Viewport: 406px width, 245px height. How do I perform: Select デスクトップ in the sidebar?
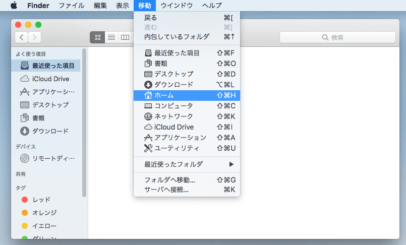50,105
